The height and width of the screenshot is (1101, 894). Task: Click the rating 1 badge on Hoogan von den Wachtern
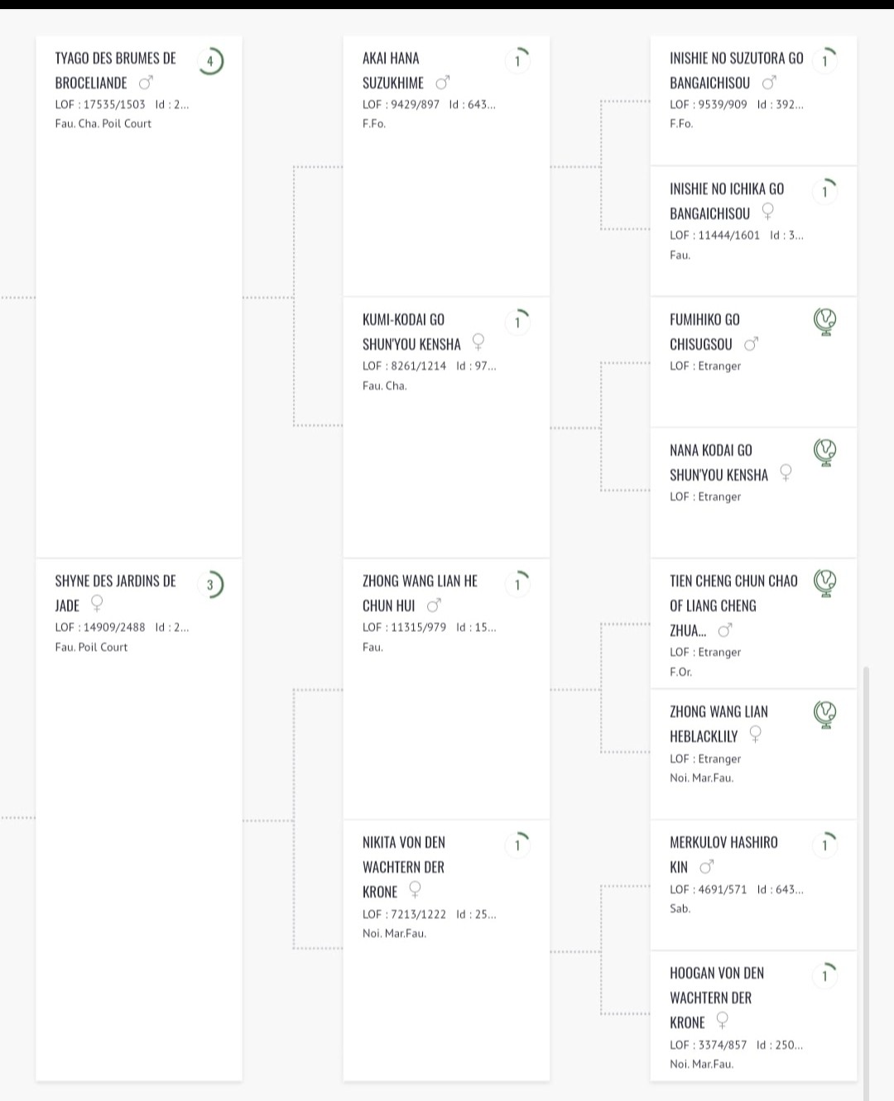tap(824, 976)
